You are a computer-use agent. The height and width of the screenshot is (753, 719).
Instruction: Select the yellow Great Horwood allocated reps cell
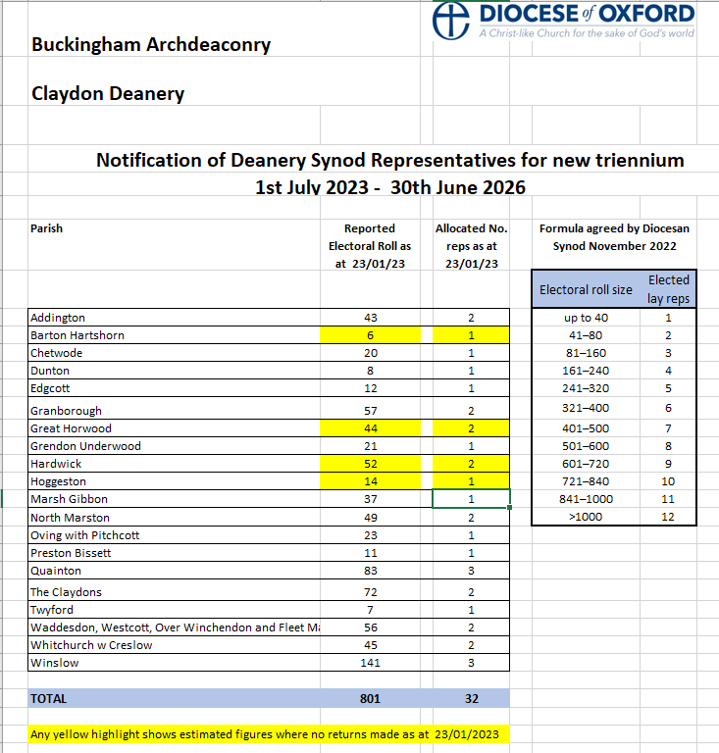(x=471, y=428)
